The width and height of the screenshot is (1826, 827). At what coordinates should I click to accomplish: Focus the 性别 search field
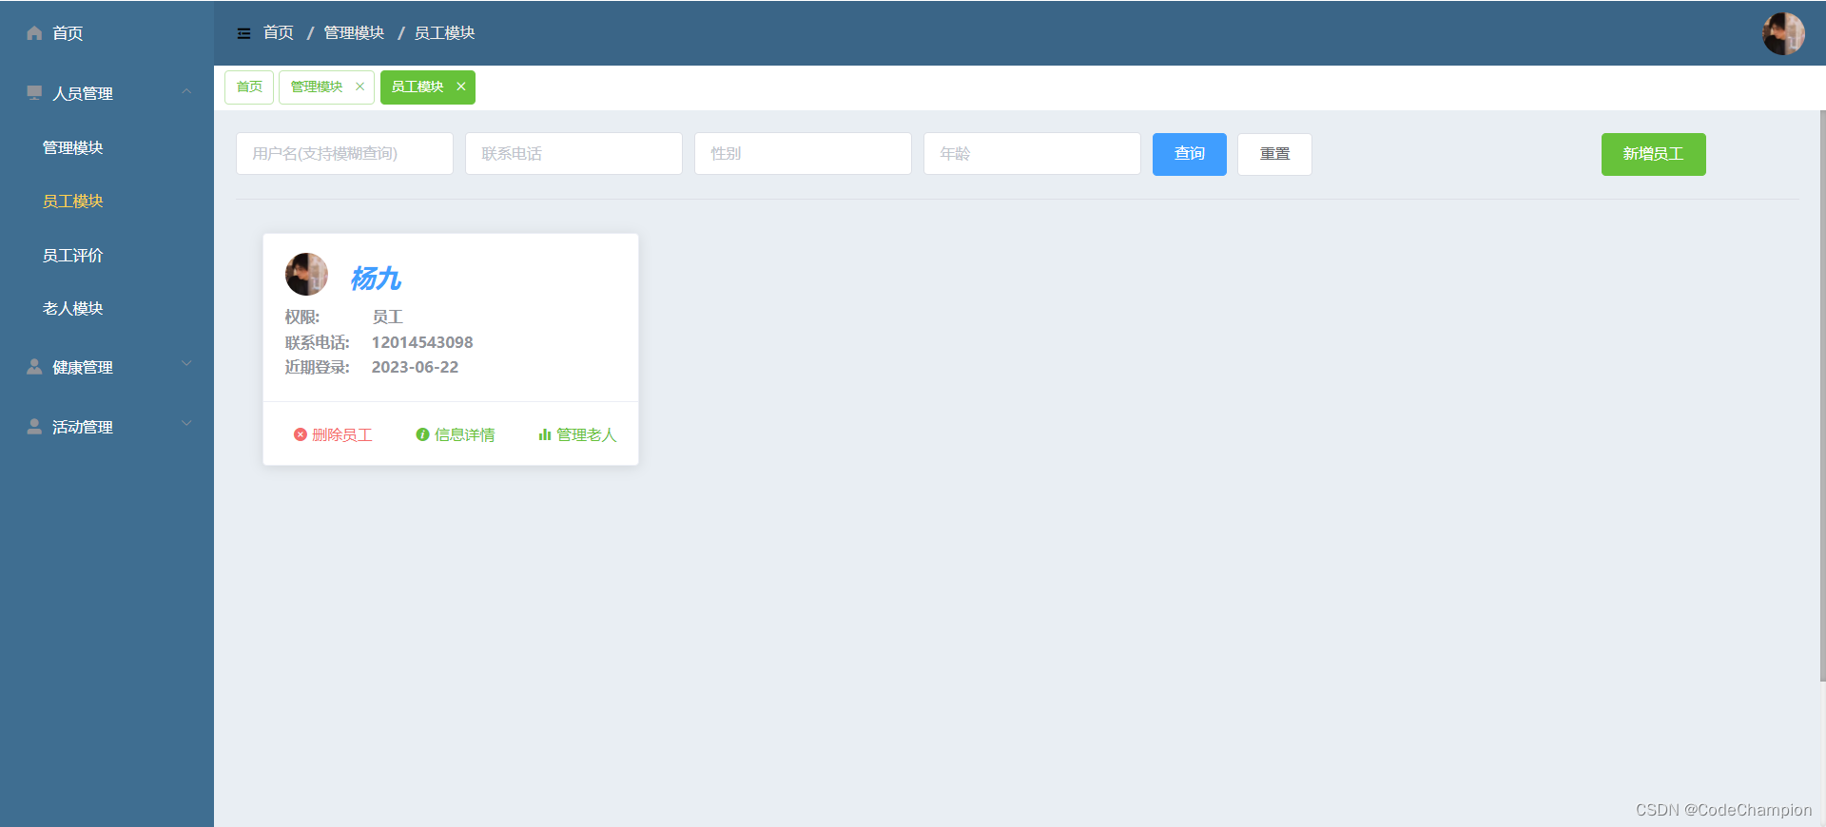click(803, 154)
